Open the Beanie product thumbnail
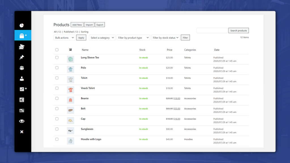 [71, 100]
